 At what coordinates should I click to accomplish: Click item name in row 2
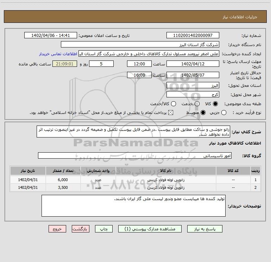pos(166,188)
